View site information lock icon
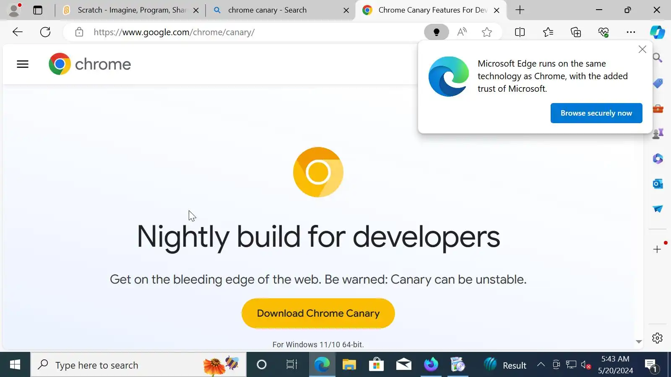 [79, 32]
